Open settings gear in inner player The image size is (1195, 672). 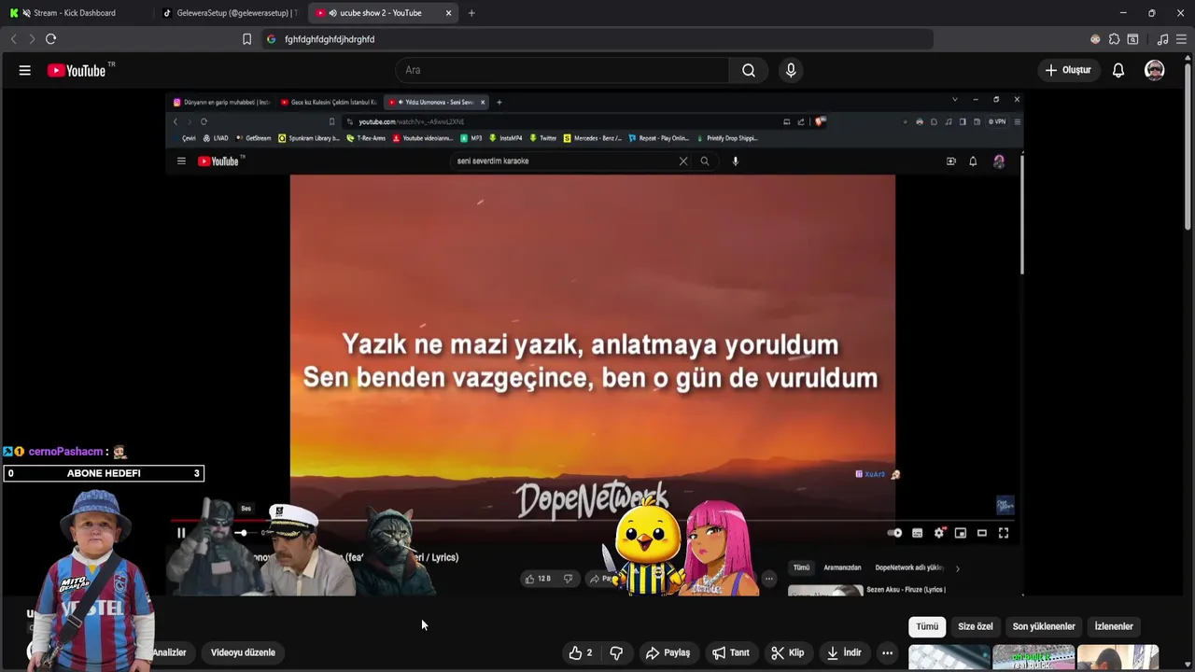coord(939,533)
